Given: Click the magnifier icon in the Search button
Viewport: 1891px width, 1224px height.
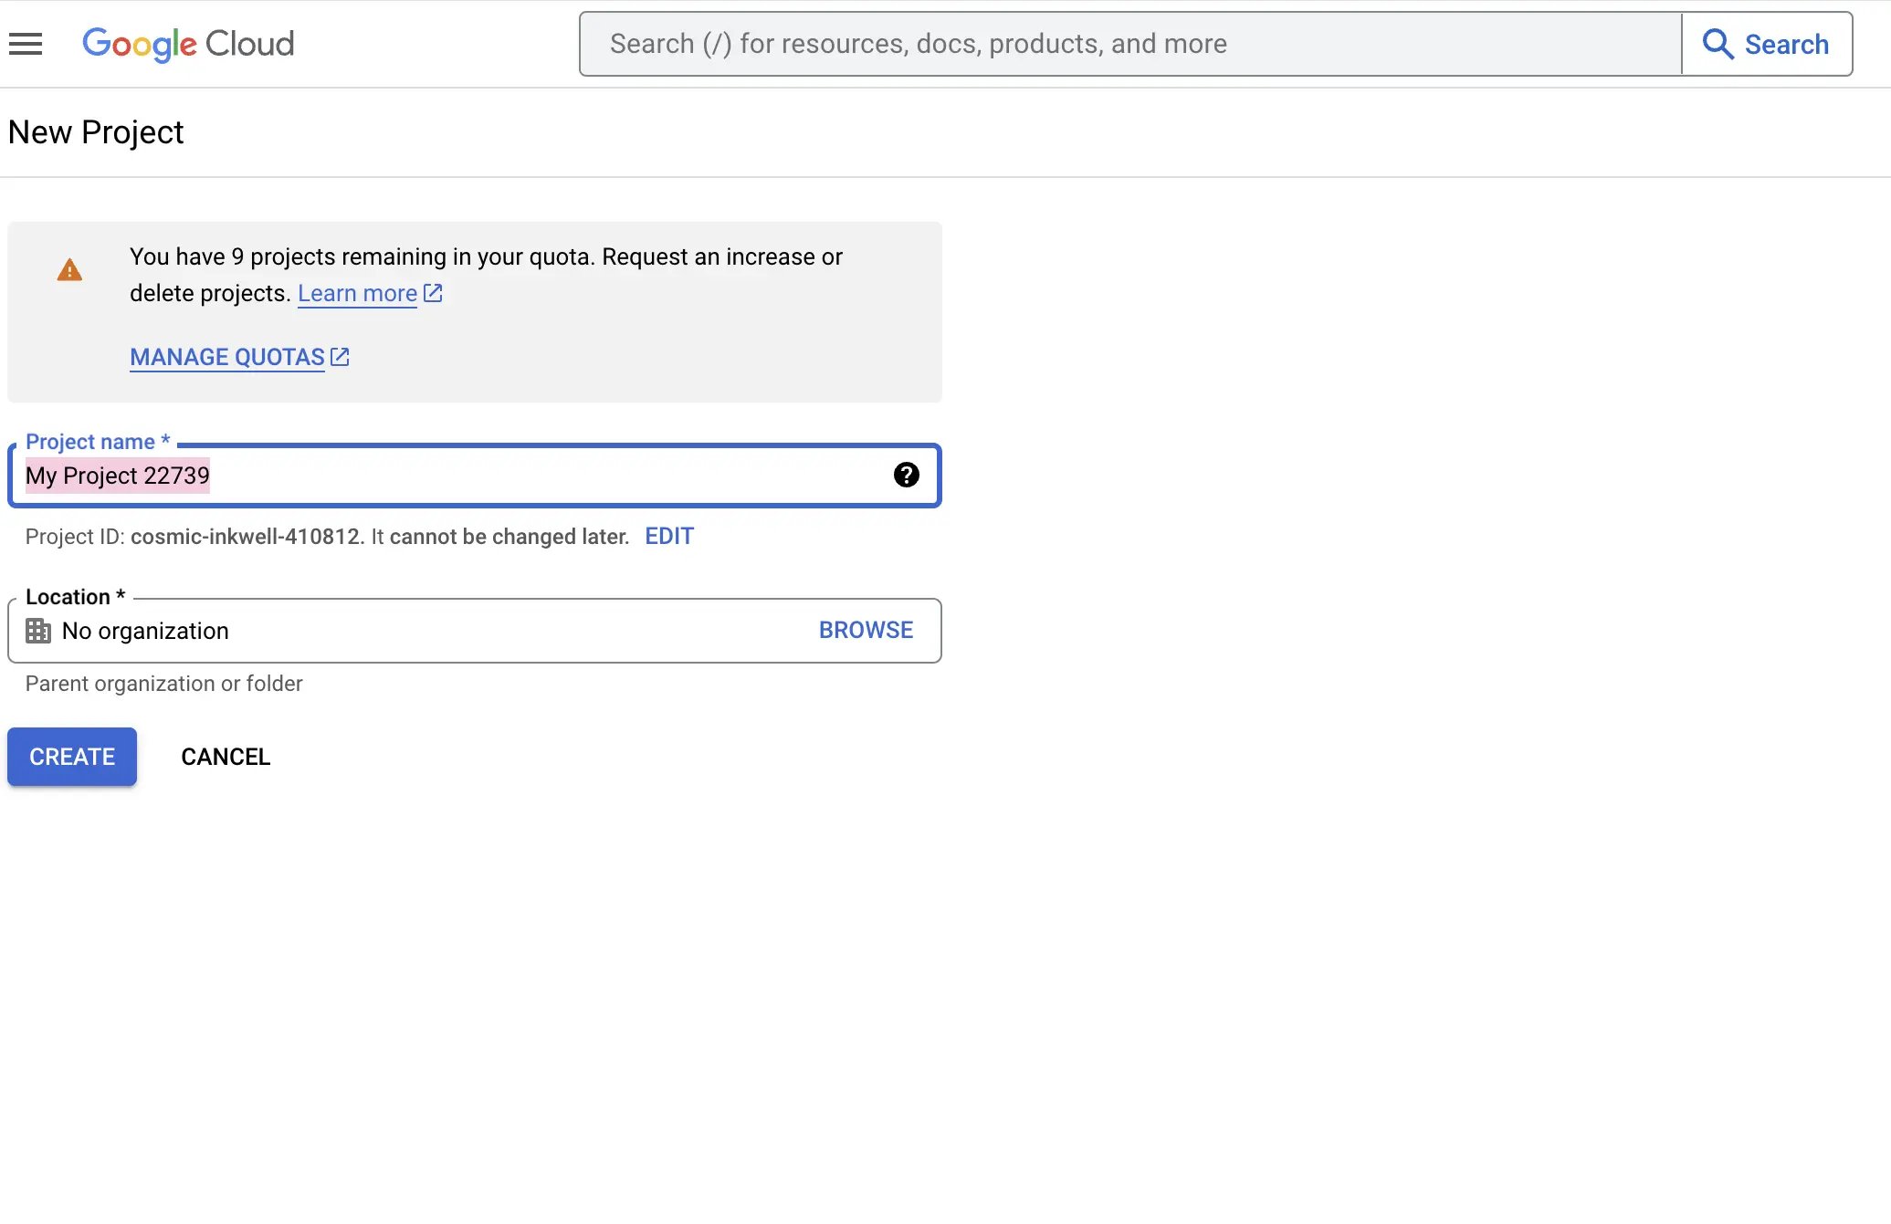Looking at the screenshot, I should tap(1719, 44).
